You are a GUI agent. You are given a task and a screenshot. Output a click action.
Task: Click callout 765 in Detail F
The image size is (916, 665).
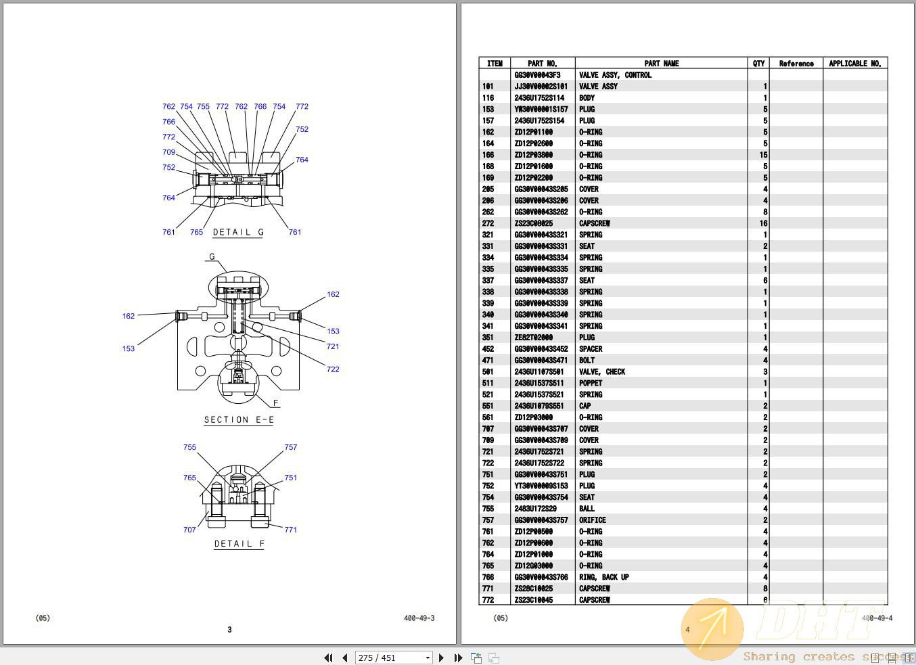[x=189, y=478]
